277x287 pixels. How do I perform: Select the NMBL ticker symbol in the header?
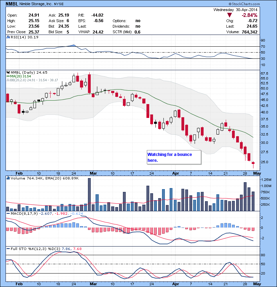click(x=12, y=4)
